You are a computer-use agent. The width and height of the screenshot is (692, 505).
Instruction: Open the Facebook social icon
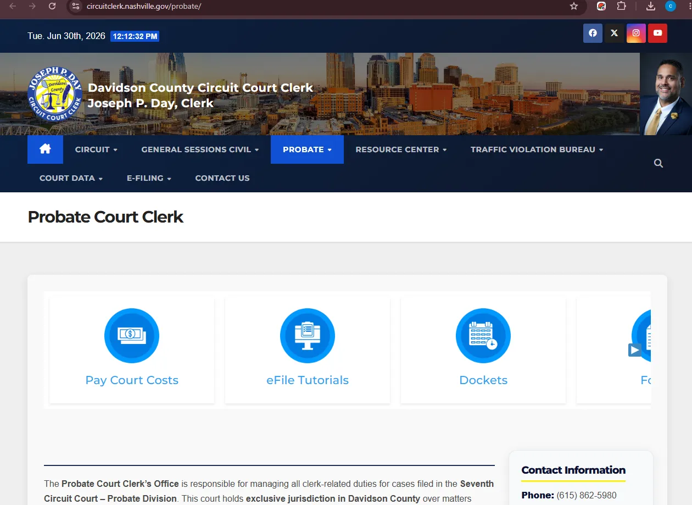tap(593, 33)
